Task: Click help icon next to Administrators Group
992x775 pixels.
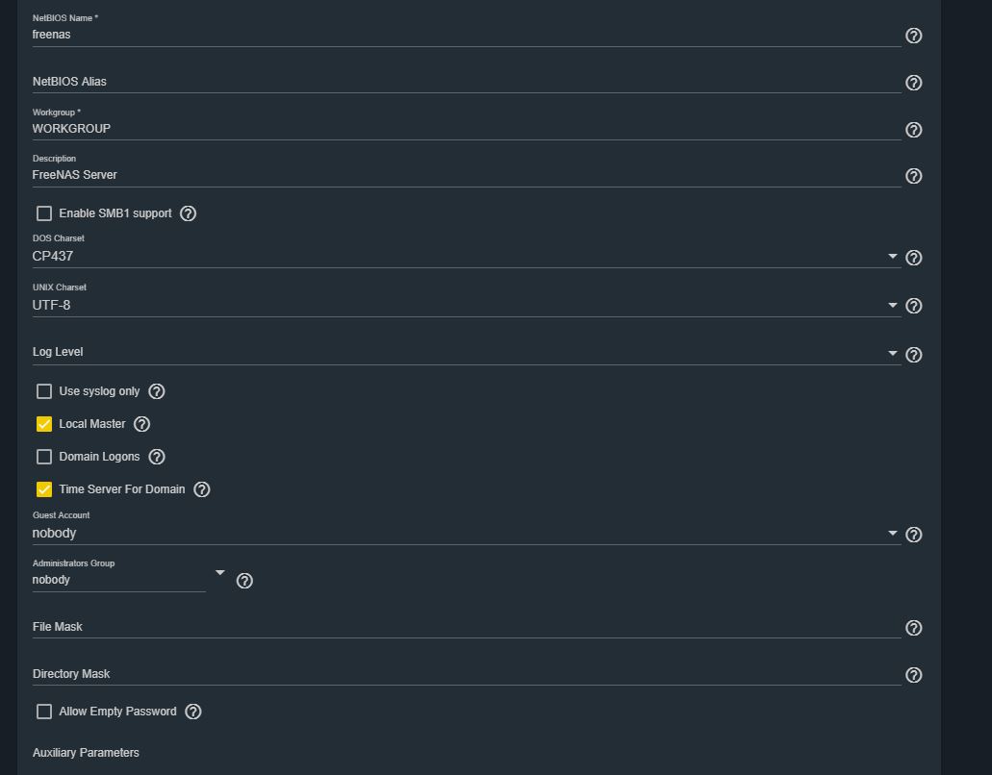Action: click(244, 581)
